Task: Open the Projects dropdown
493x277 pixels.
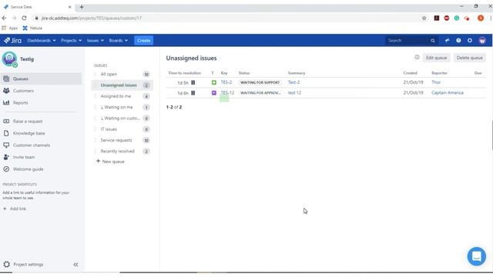Action: point(71,41)
